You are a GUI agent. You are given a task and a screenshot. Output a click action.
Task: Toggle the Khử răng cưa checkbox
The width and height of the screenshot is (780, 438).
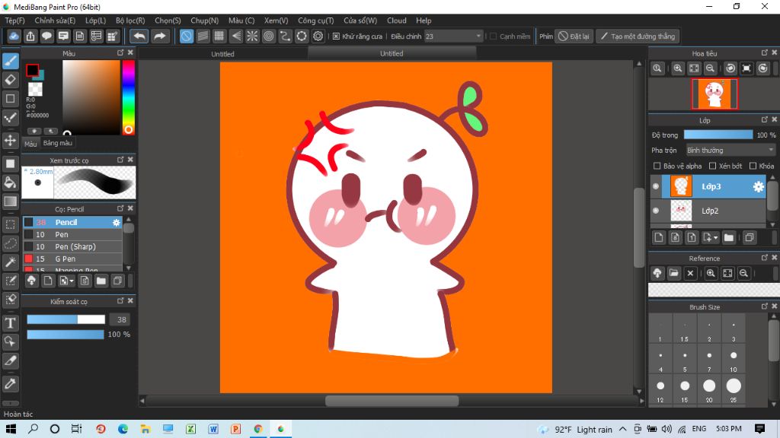pos(337,36)
